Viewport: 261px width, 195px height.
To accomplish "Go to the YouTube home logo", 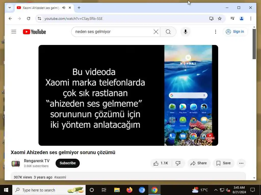I will pyautogui.click(x=34, y=32).
